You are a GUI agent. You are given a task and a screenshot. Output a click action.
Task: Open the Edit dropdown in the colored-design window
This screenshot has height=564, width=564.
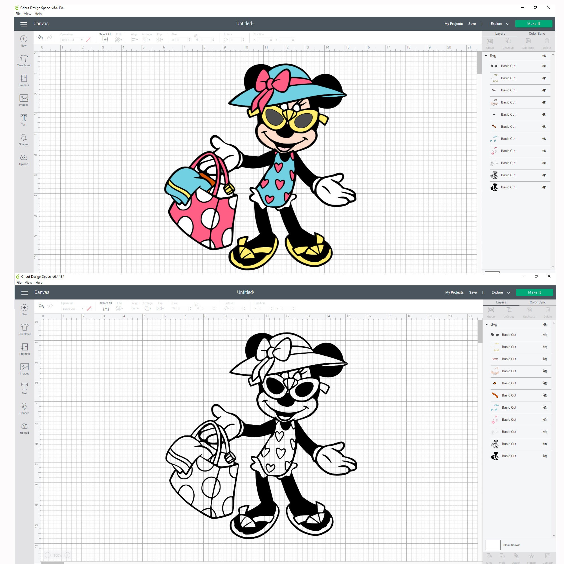pyautogui.click(x=118, y=39)
